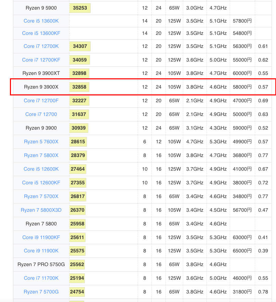Select the 58000円 price for Ryzen 9 3900X
This screenshot has width=276, height=302.
[x=242, y=87]
